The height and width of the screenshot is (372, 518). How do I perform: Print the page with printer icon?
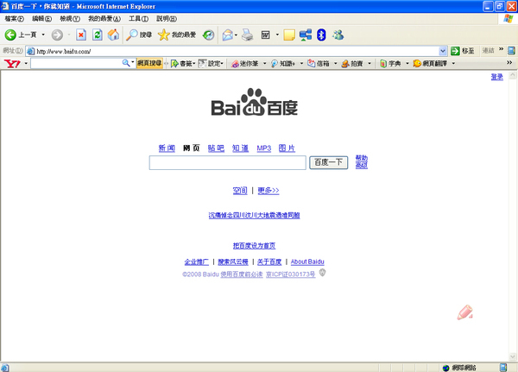247,35
